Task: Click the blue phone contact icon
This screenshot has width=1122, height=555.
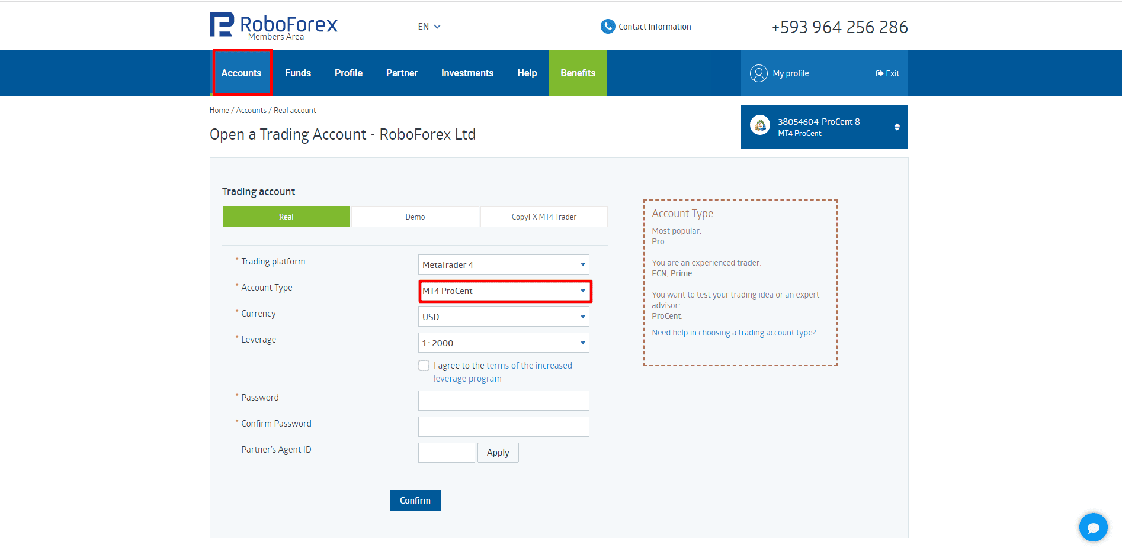Action: (x=608, y=27)
